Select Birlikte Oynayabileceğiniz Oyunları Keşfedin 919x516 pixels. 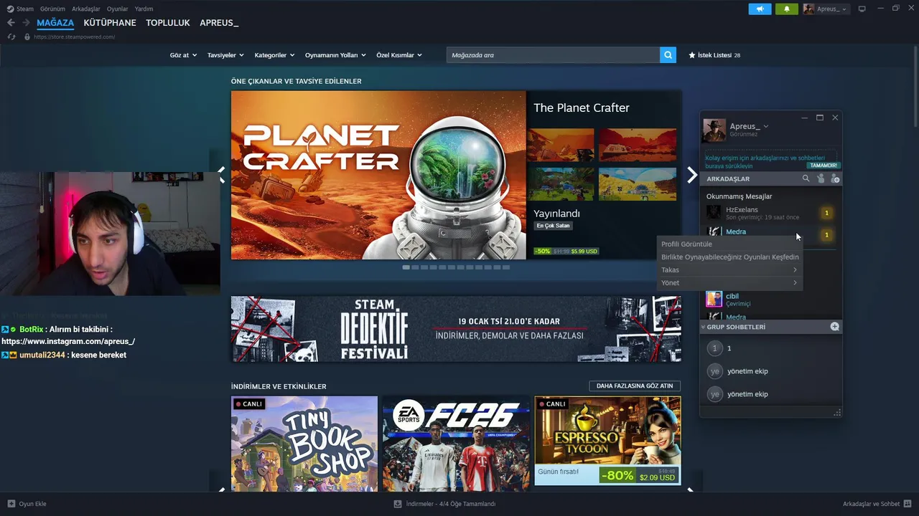729,257
